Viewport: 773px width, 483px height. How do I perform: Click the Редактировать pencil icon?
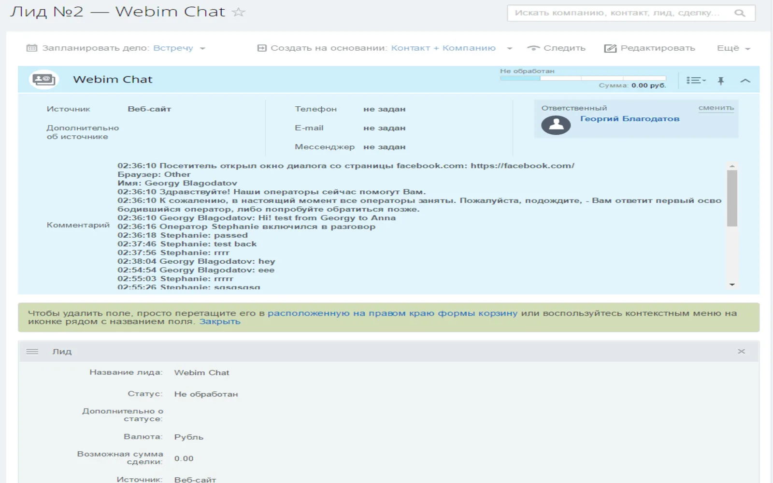pyautogui.click(x=610, y=48)
